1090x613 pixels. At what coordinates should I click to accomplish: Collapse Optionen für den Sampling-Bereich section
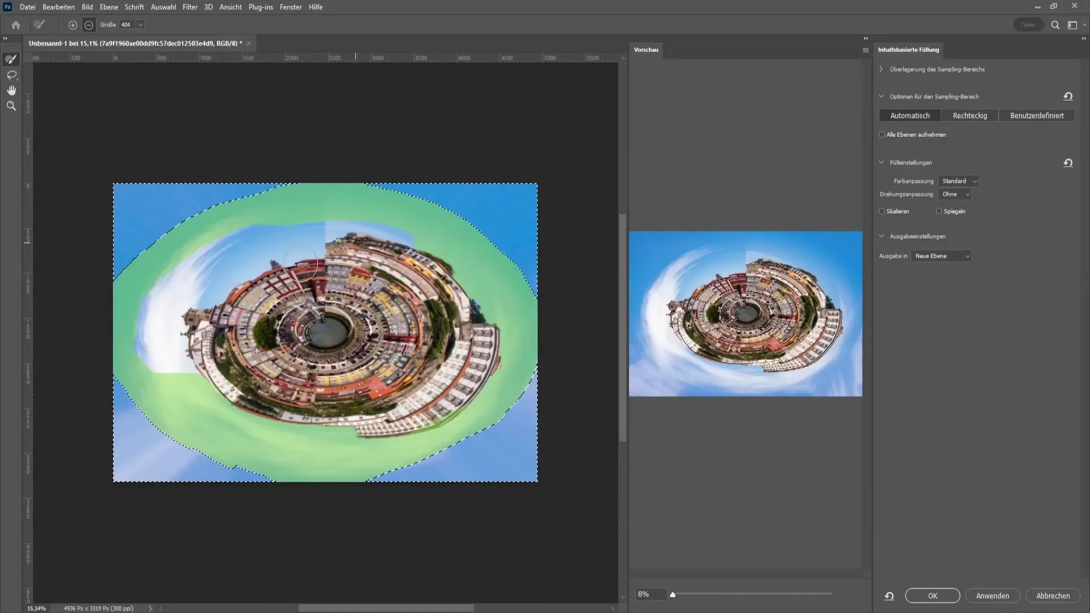tap(881, 96)
